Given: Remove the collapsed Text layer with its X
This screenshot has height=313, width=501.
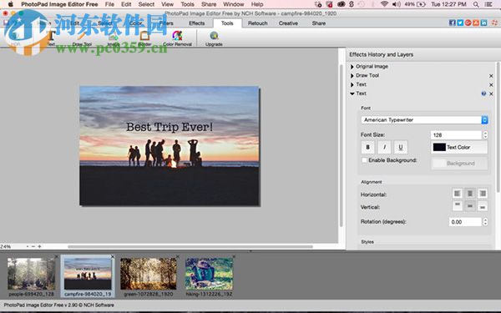Looking at the screenshot, I should pyautogui.click(x=491, y=84).
